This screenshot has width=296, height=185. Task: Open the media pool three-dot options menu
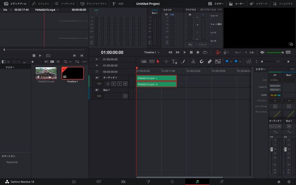85,62
